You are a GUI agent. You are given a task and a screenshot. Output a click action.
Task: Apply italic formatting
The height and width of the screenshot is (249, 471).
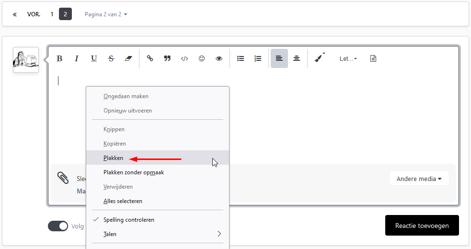76,58
